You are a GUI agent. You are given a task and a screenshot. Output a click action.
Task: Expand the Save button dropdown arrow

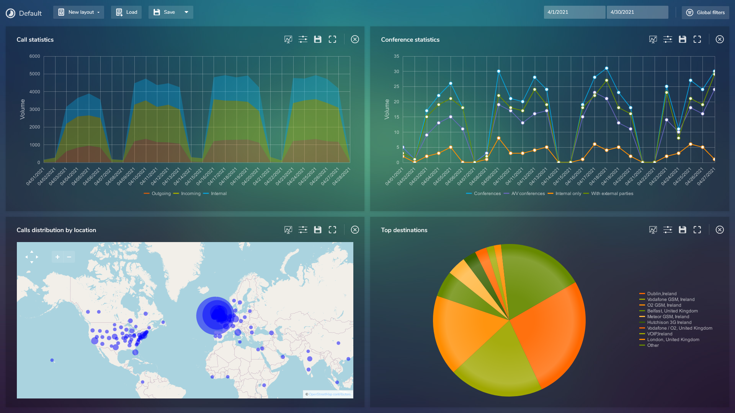coord(186,12)
